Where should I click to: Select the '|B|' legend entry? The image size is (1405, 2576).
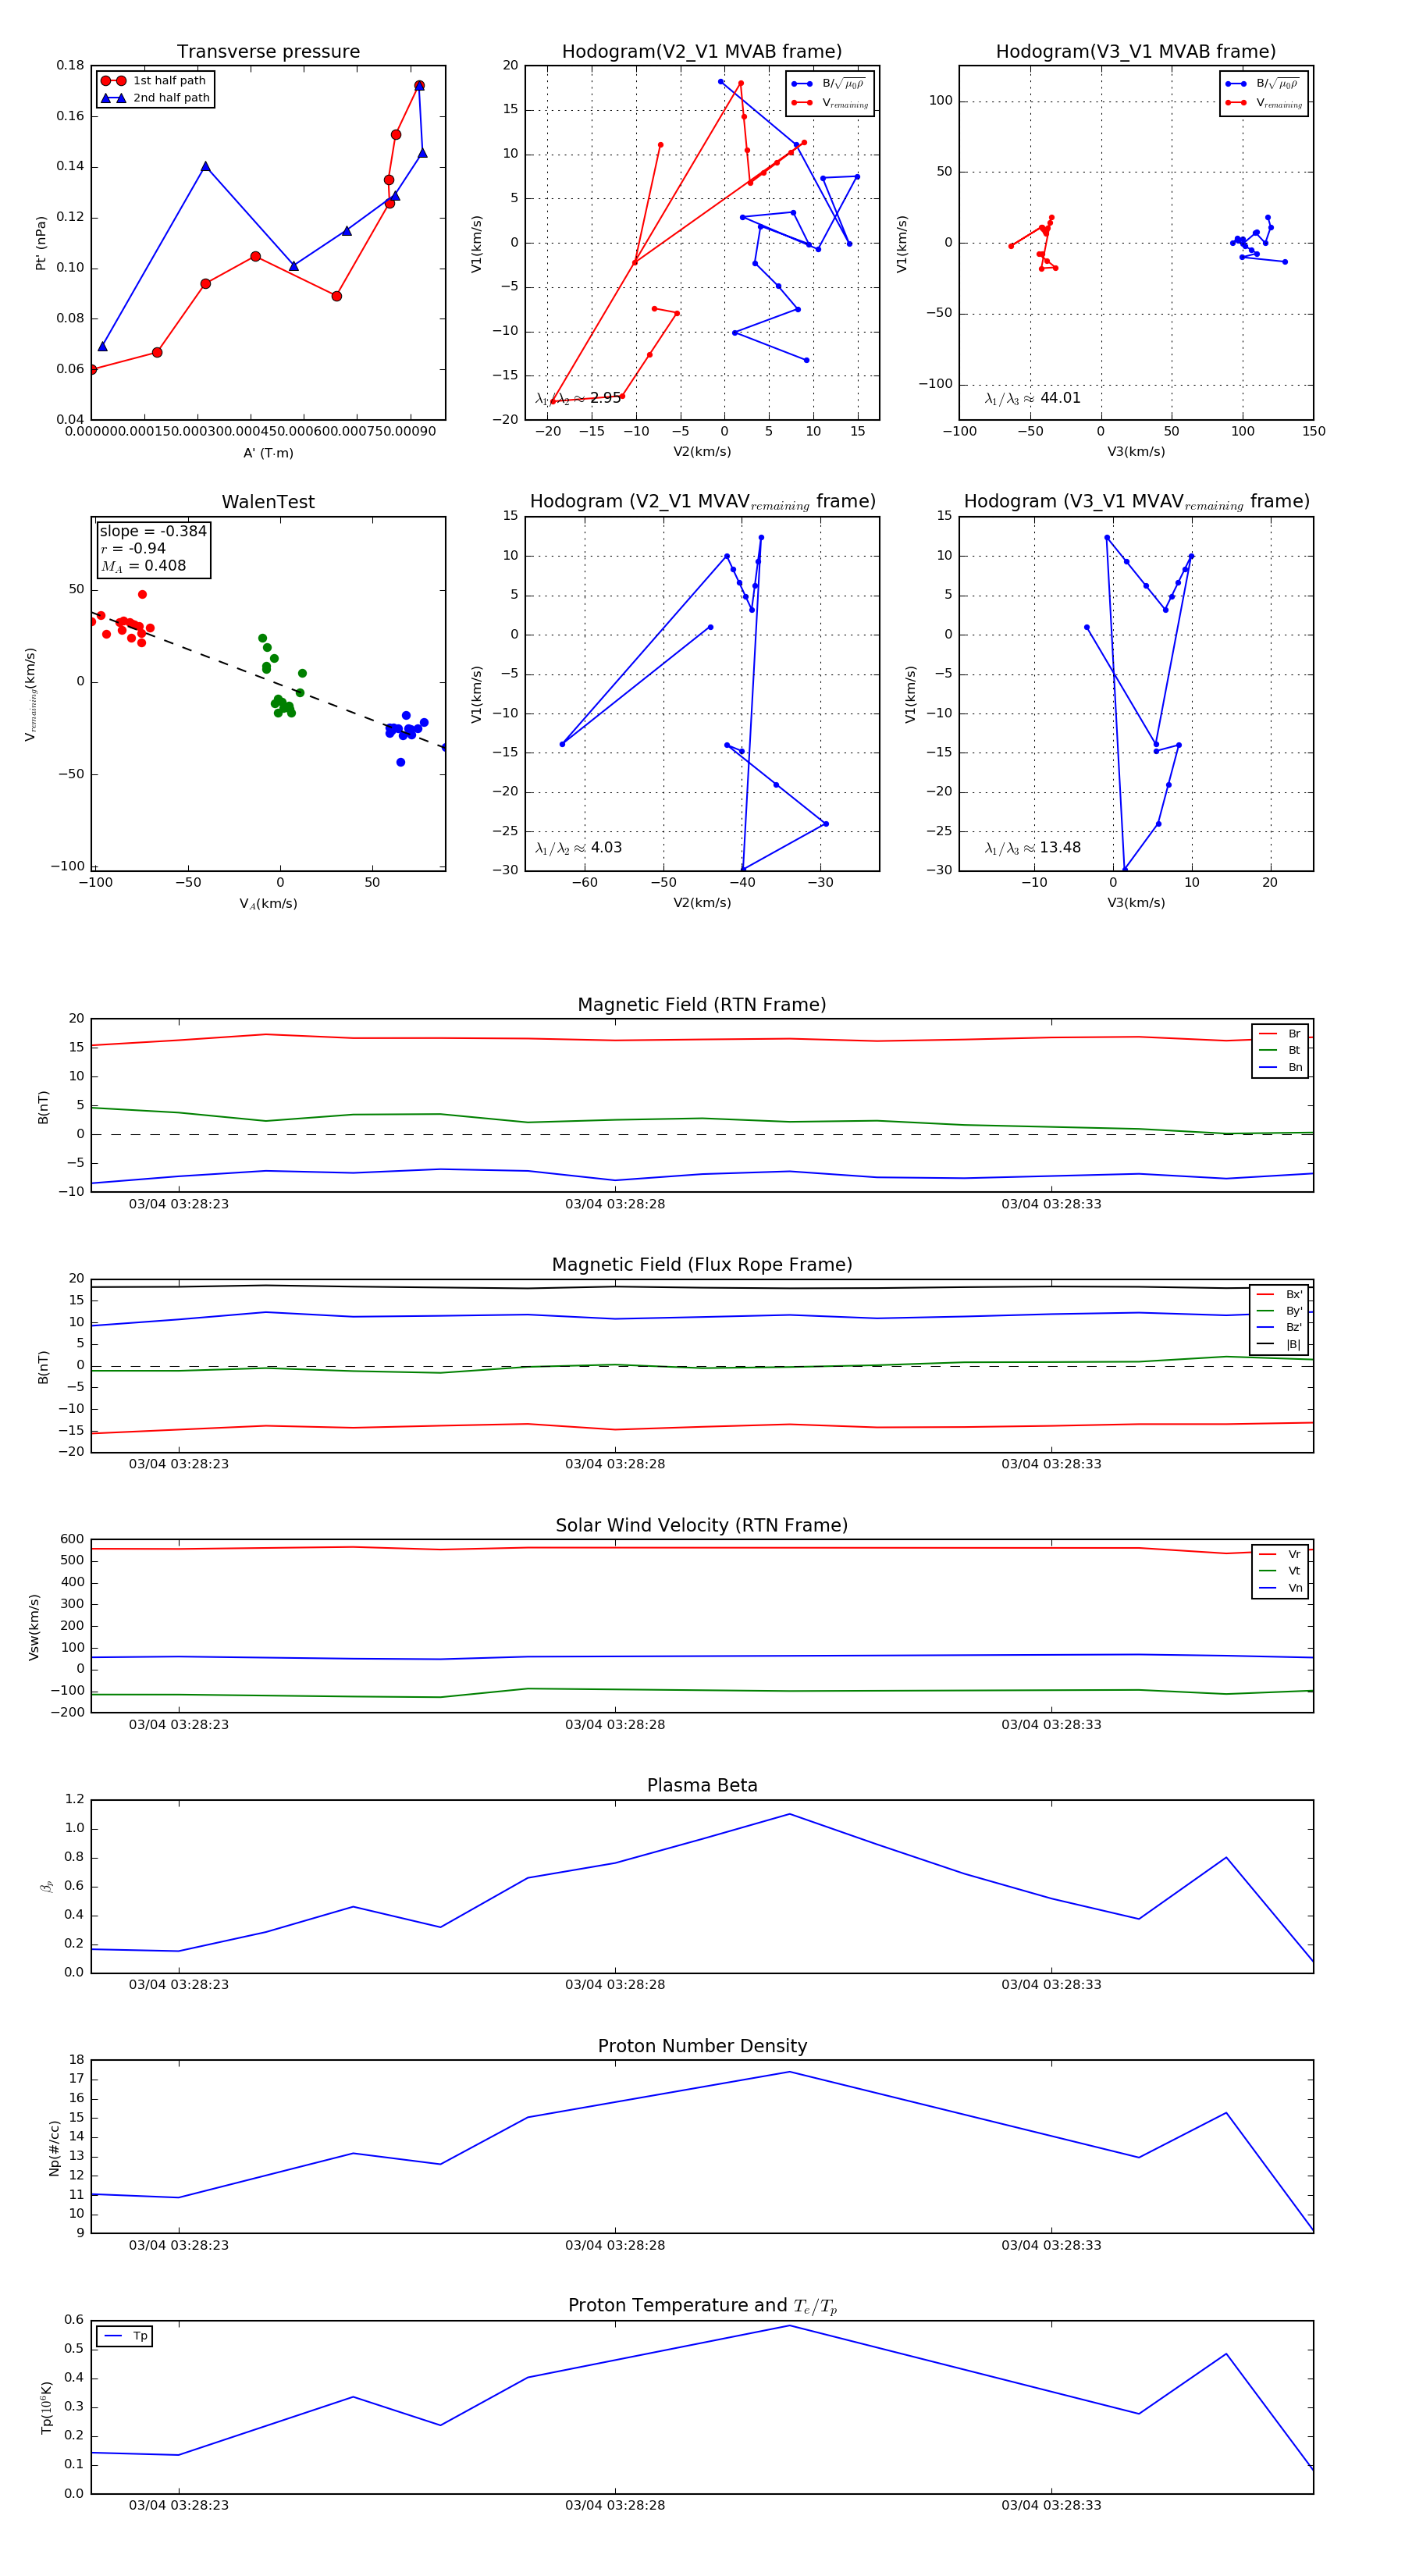(1279, 1345)
